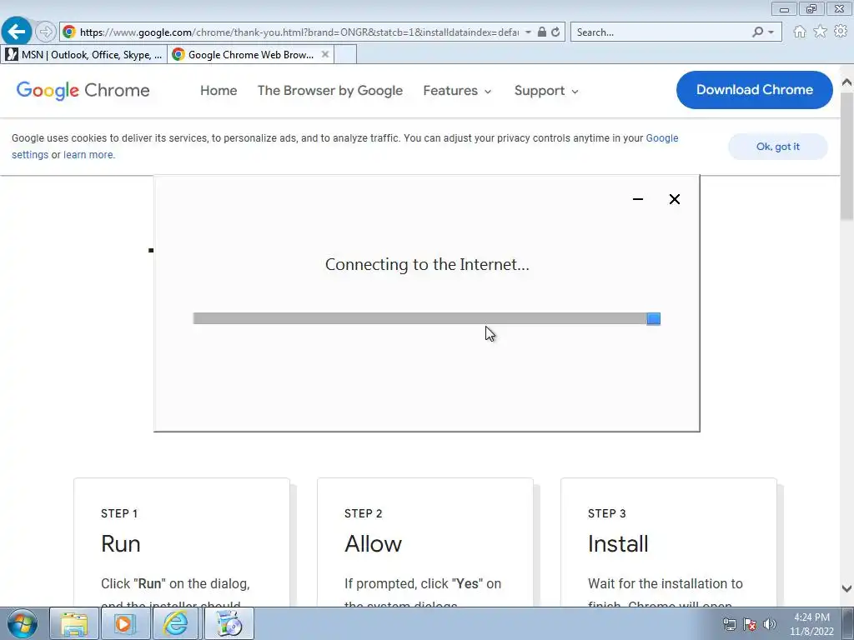Open the Windows Start button
Viewport: 854px width, 640px height.
(23, 623)
